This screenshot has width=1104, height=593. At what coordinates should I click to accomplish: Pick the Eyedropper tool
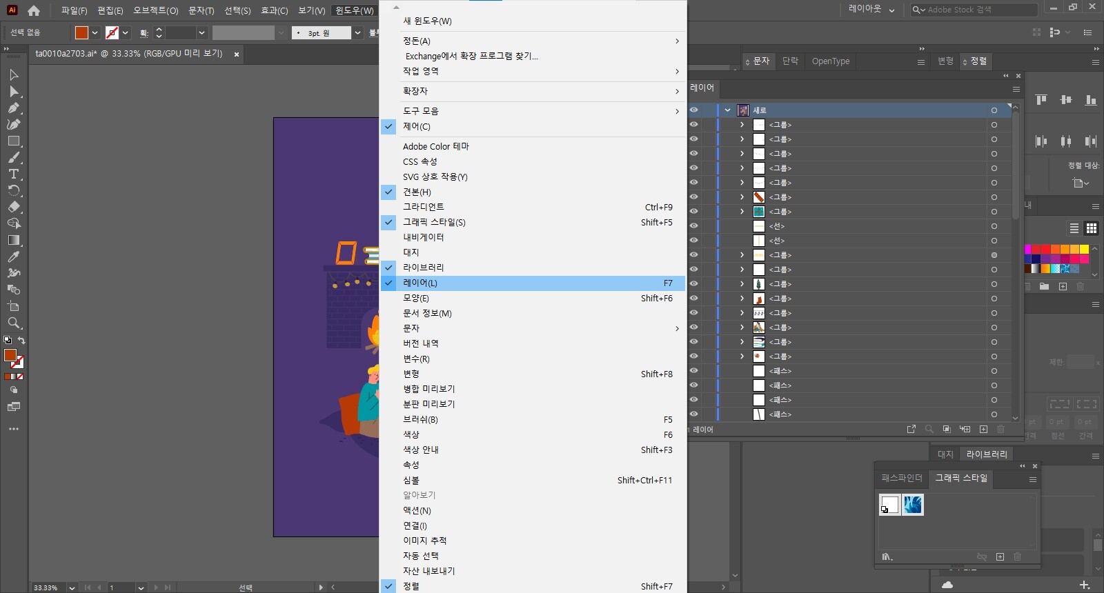point(13,257)
